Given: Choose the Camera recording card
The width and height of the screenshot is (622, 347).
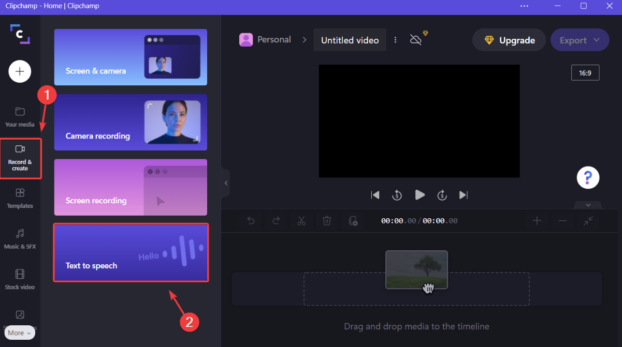Looking at the screenshot, I should click(131, 122).
